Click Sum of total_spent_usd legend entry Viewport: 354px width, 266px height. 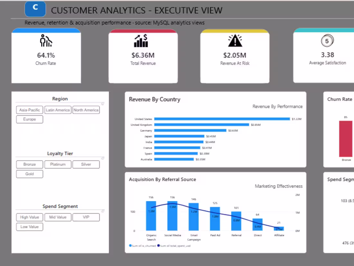[x=174, y=246]
